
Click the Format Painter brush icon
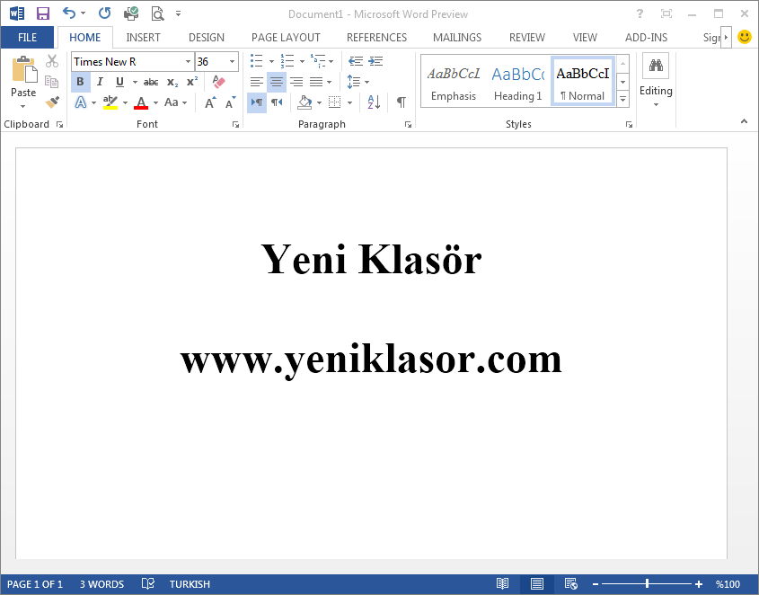point(52,102)
